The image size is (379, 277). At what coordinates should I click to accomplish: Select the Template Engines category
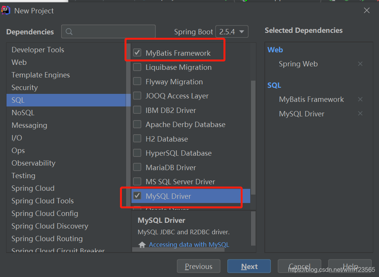(69, 75)
